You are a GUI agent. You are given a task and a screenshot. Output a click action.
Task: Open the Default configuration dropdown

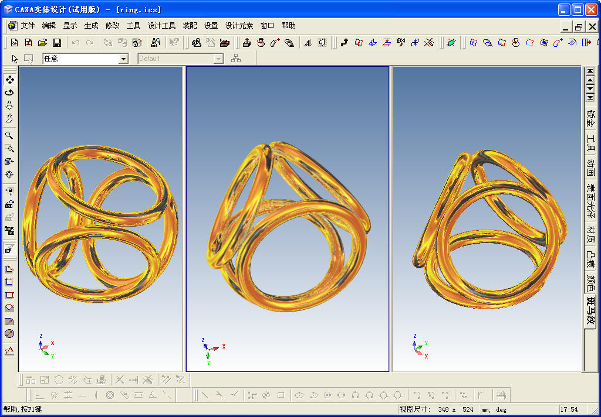[218, 59]
